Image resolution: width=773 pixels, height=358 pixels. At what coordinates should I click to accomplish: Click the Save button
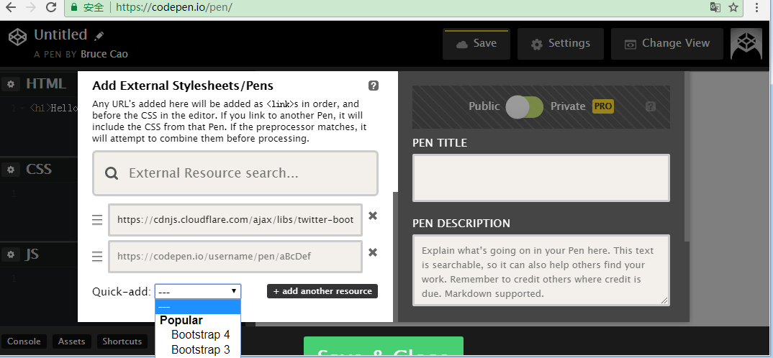tap(476, 43)
